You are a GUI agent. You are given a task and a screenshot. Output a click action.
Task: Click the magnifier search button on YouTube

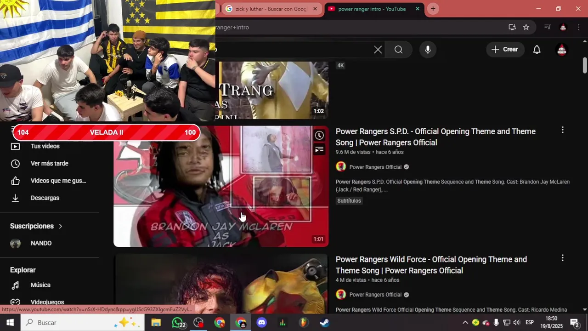[x=398, y=50]
